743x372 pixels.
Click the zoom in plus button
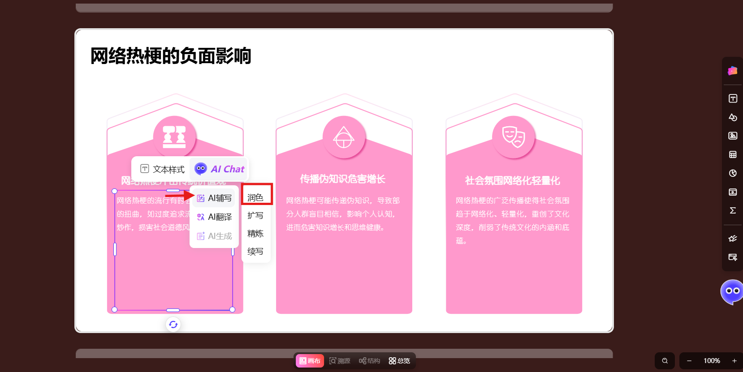tap(734, 361)
